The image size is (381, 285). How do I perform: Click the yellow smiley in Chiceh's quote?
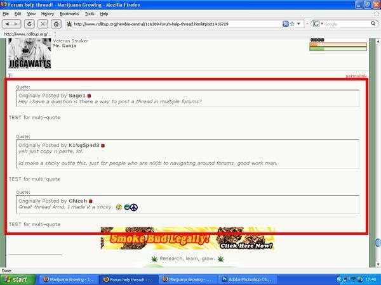coord(119,207)
